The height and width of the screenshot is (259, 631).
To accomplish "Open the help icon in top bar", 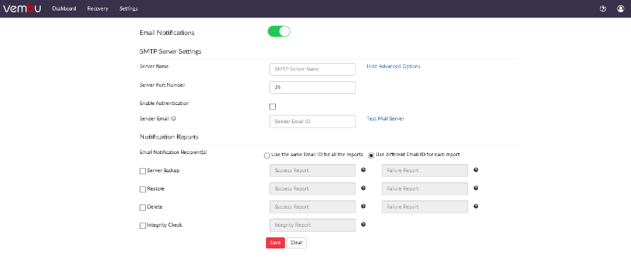I will [x=603, y=9].
